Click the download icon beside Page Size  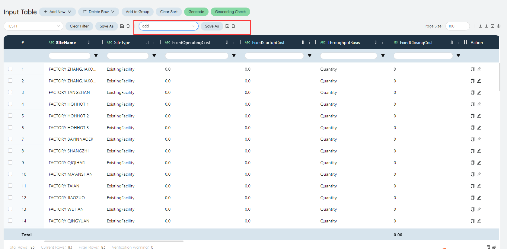486,26
